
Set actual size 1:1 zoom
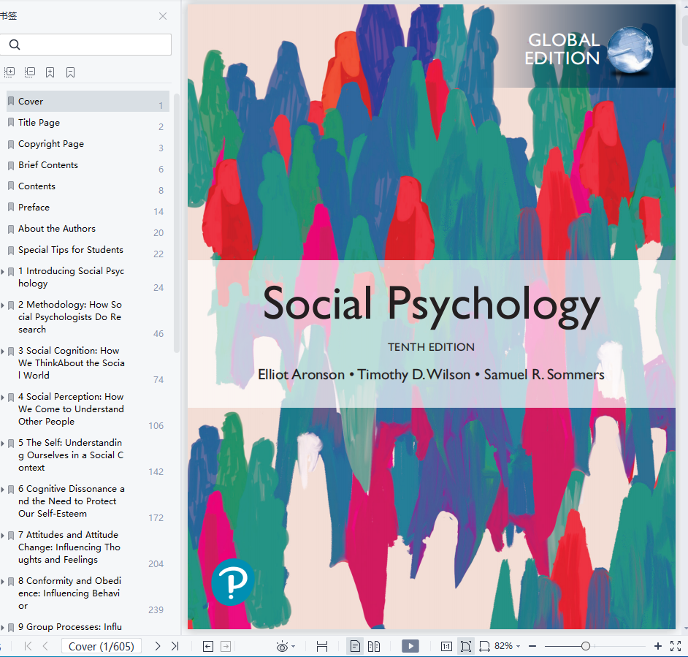(x=446, y=646)
